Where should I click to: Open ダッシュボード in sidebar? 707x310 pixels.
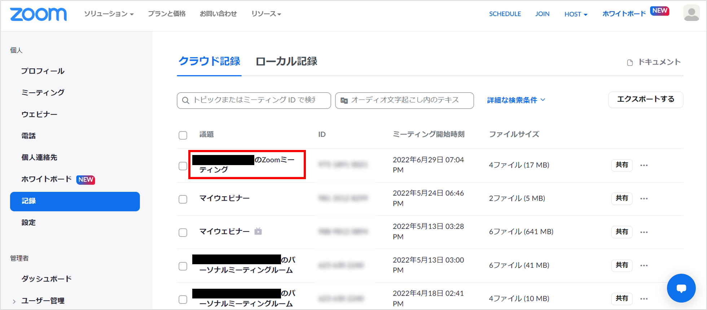46,279
